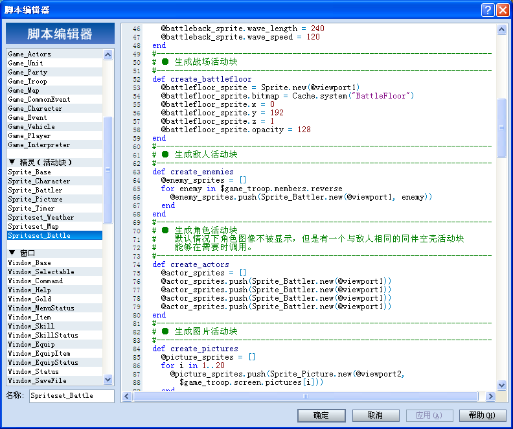Screen dimensions: 513x429
Task: Open Window_SkillStatus script
Action: (x=54, y=335)
